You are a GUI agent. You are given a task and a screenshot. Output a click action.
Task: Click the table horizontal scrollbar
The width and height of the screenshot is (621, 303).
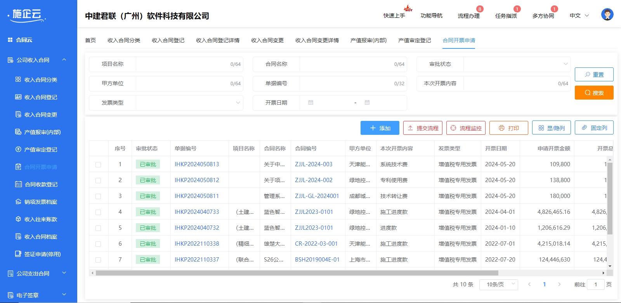297,273
